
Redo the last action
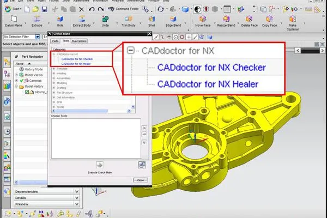[101, 9]
